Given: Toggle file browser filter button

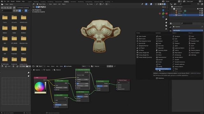Looking at the screenshot, I should tap(26, 11).
